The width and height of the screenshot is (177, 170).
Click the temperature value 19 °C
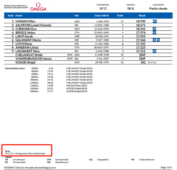coord(103,9)
